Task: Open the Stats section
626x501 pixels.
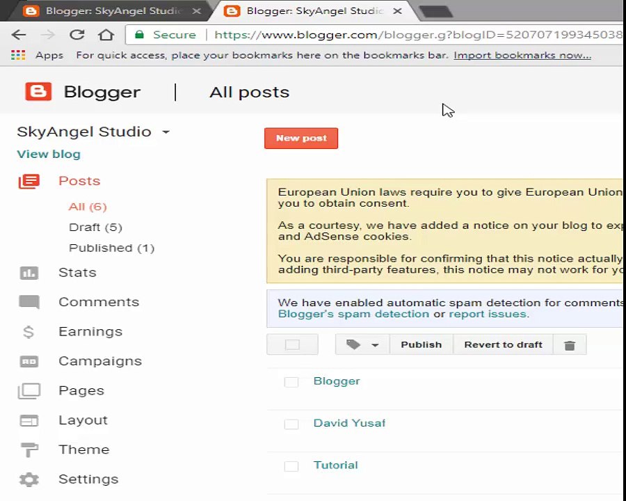Action: click(x=77, y=273)
